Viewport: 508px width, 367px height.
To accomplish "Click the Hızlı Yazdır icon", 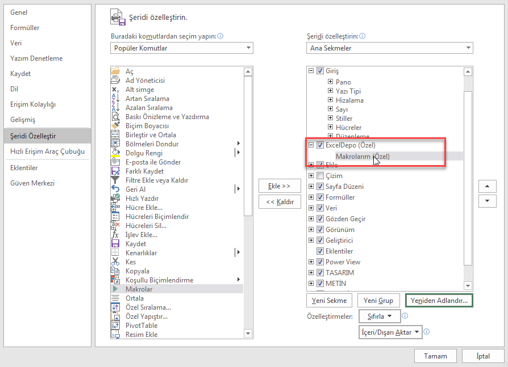I will (115, 198).
